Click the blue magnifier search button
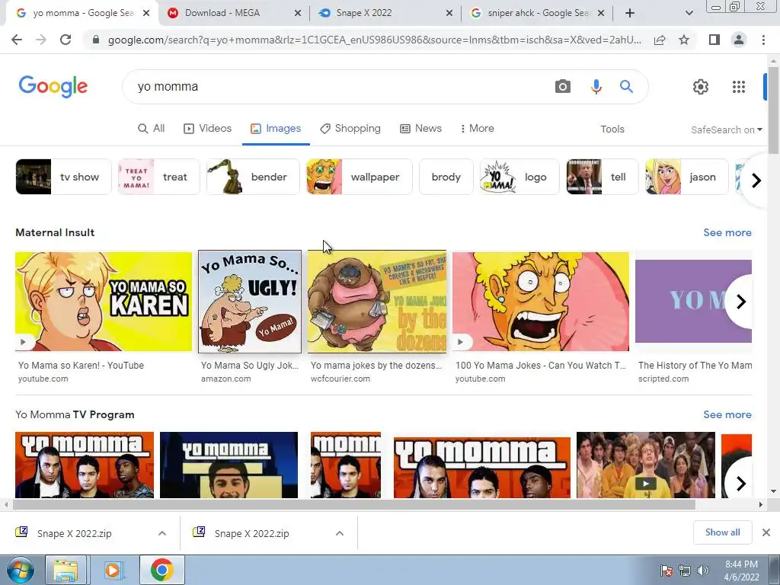Image resolution: width=780 pixels, height=585 pixels. coord(626,87)
